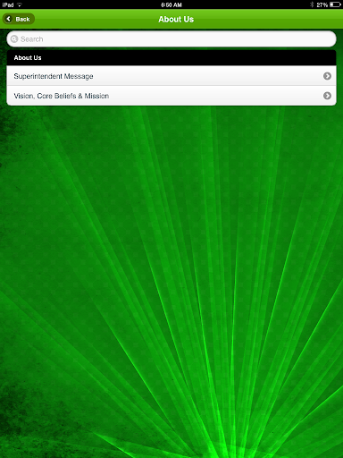The height and width of the screenshot is (458, 343).
Task: Click the clock time in status bar
Action: (x=171, y=4)
